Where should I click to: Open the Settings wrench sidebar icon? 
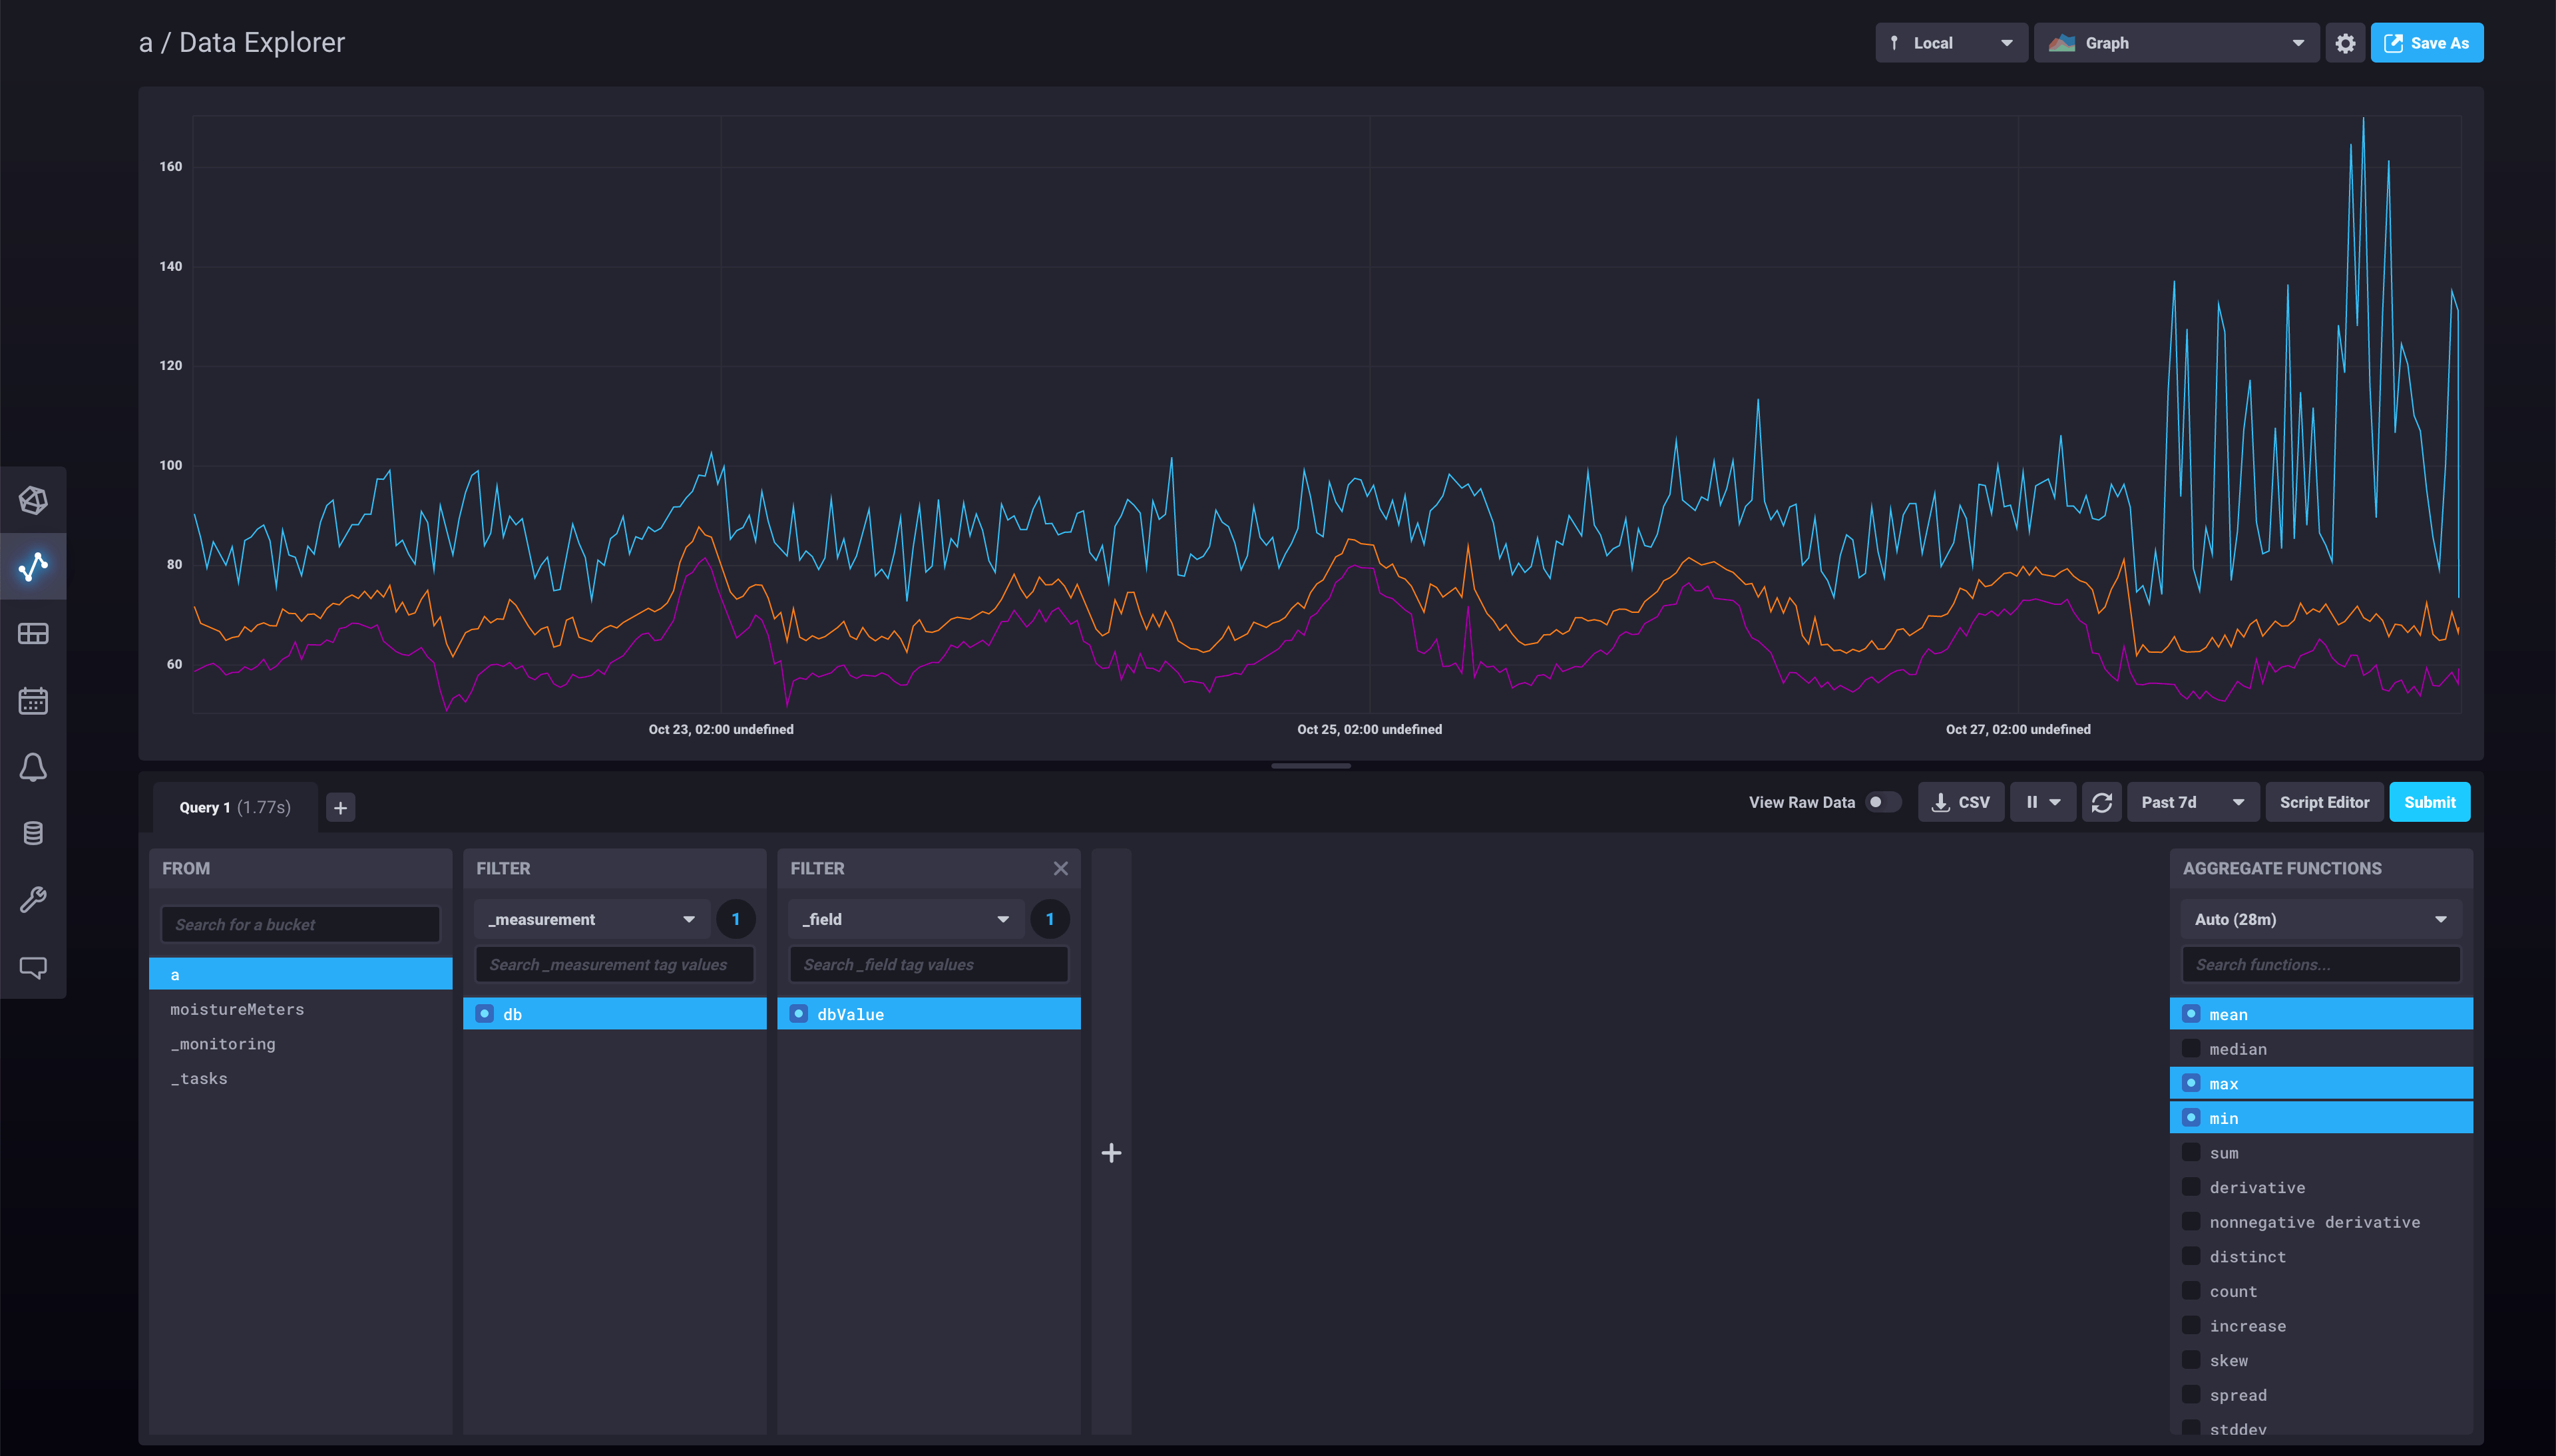33,900
